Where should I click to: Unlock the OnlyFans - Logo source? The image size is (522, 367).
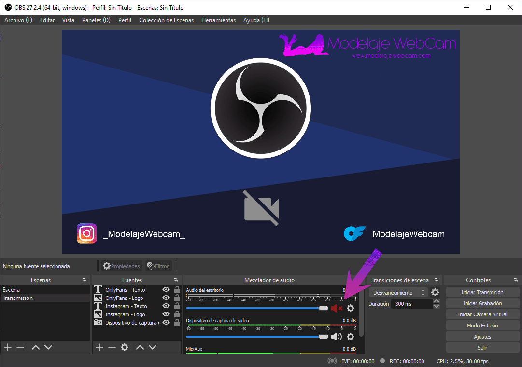[x=177, y=298]
